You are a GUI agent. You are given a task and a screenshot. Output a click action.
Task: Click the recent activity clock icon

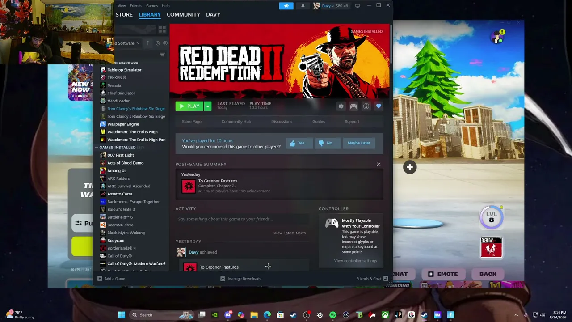[x=157, y=43]
